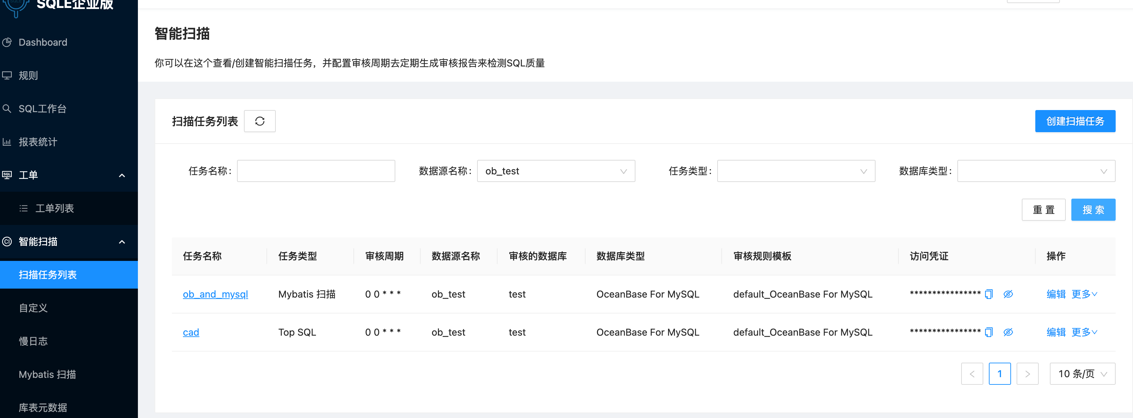Click inside the 任务名称 input field
1133x418 pixels.
point(315,171)
